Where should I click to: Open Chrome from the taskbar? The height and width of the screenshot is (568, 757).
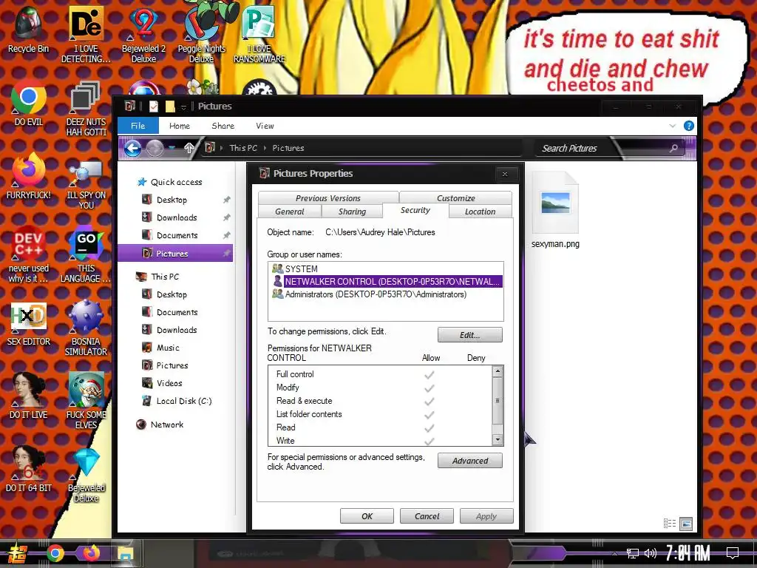55,553
